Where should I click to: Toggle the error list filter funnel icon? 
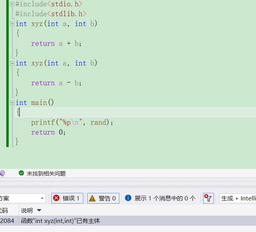tap(208, 198)
